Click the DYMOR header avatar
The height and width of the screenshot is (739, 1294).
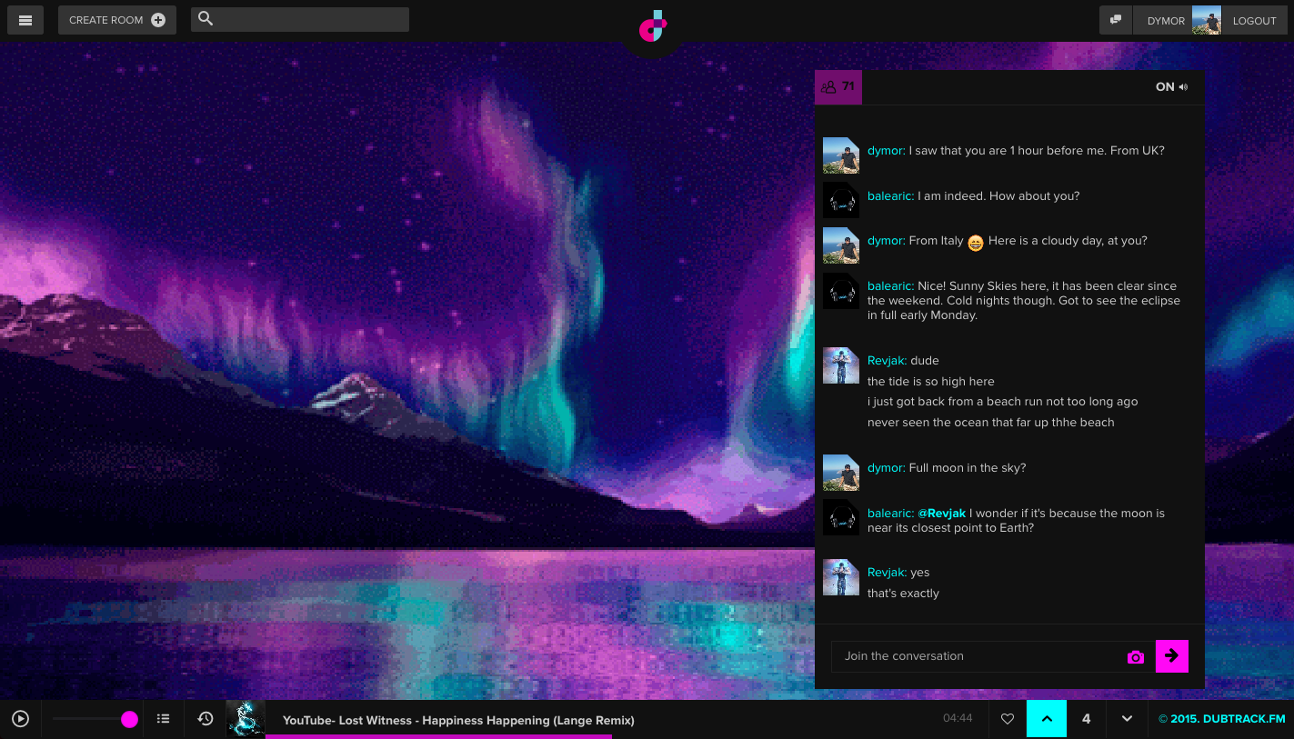pyautogui.click(x=1207, y=20)
